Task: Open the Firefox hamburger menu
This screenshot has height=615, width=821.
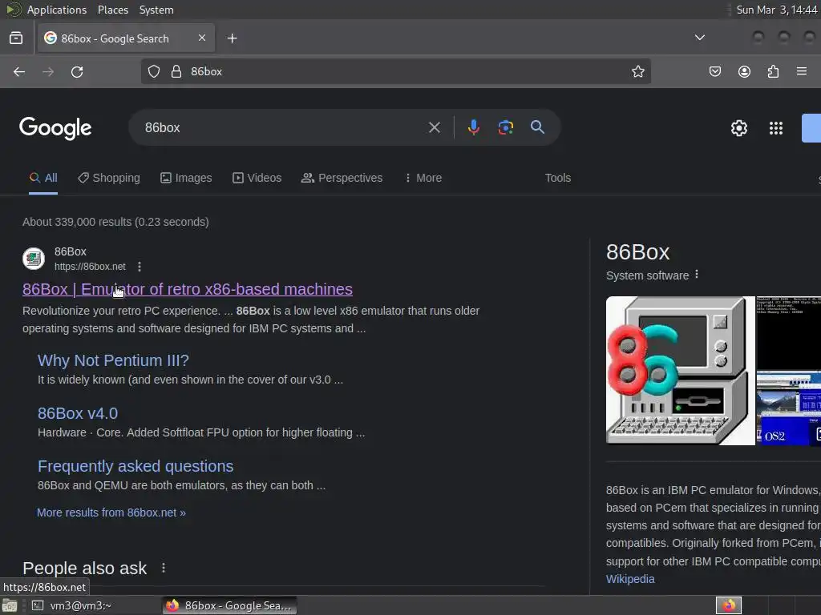Action: (802, 71)
